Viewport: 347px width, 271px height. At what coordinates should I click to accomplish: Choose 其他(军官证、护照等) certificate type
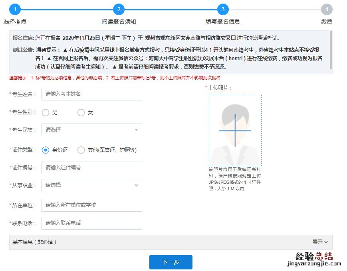81,150
